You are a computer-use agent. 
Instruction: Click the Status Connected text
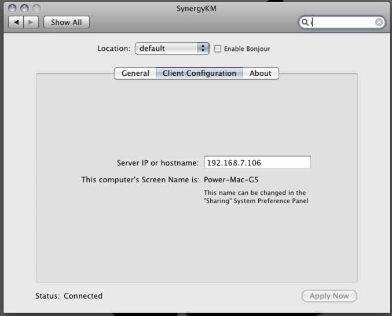(69, 296)
